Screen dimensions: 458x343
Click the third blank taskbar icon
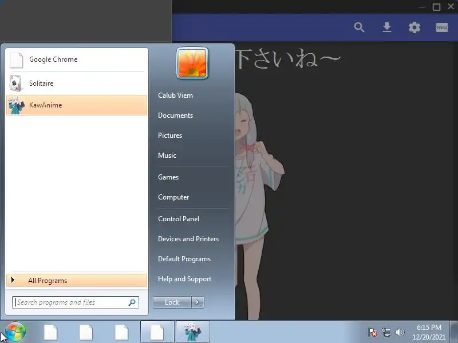tap(121, 332)
